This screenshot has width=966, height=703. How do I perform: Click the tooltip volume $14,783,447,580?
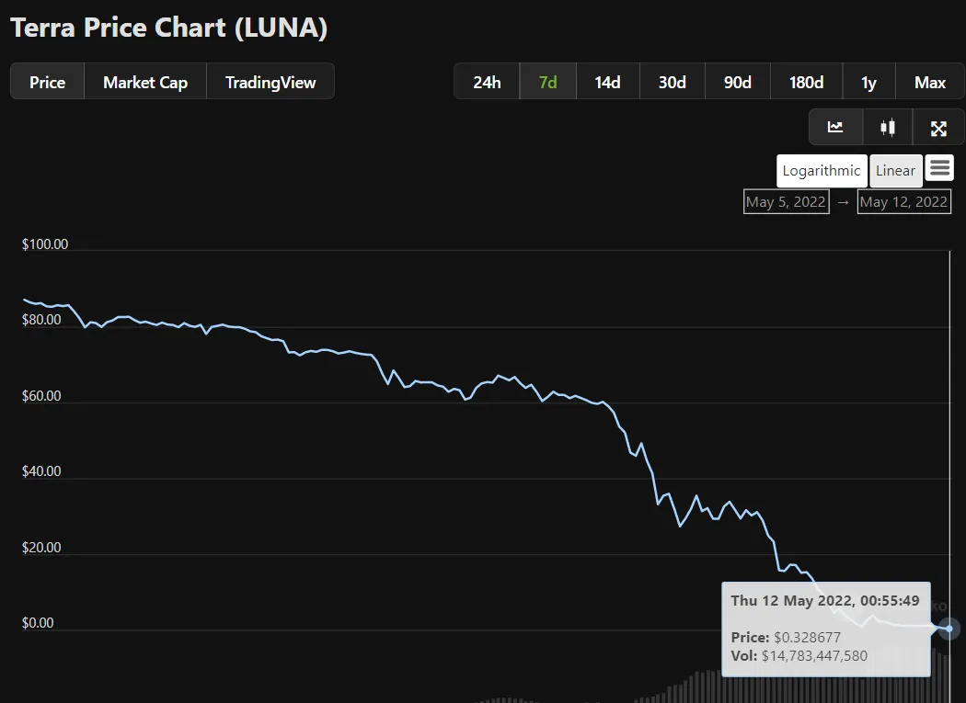[814, 655]
